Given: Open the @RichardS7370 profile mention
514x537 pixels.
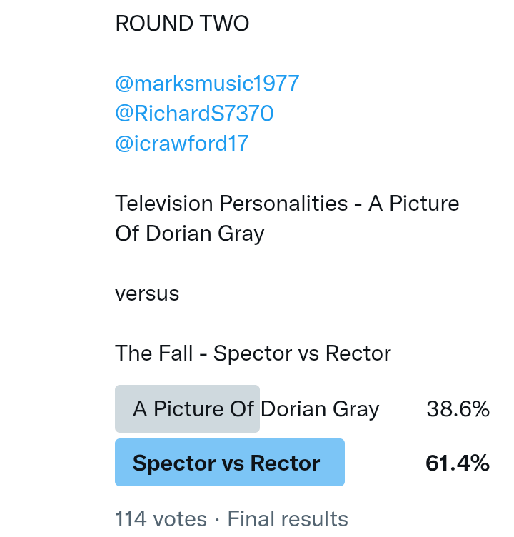Looking at the screenshot, I should tap(194, 114).
